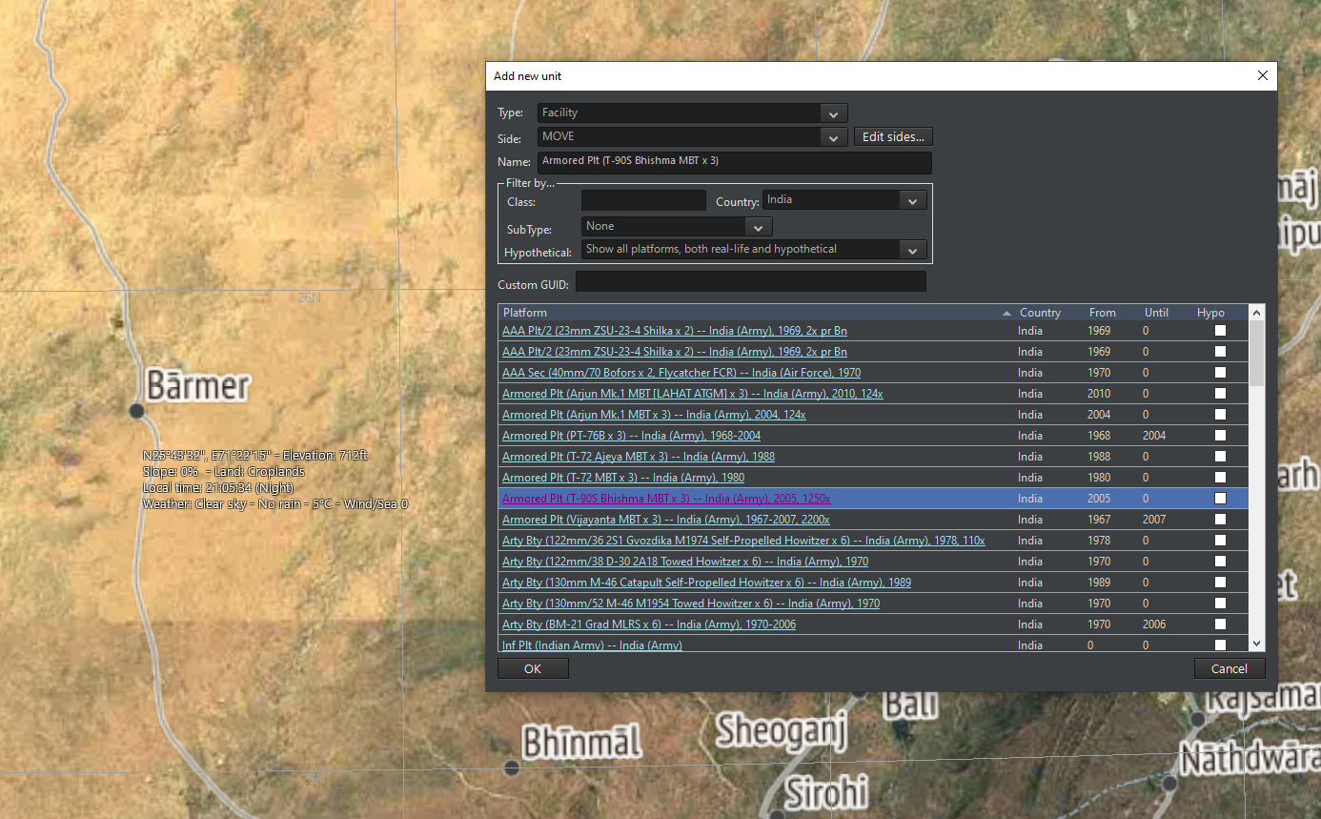Select Armored Plt T-90S Bhishma MBT row
The width and height of the screenshot is (1321, 819).
pyautogui.click(x=873, y=499)
